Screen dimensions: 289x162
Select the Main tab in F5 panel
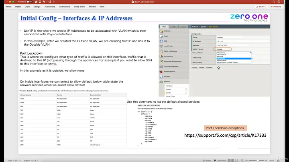click(x=164, y=27)
